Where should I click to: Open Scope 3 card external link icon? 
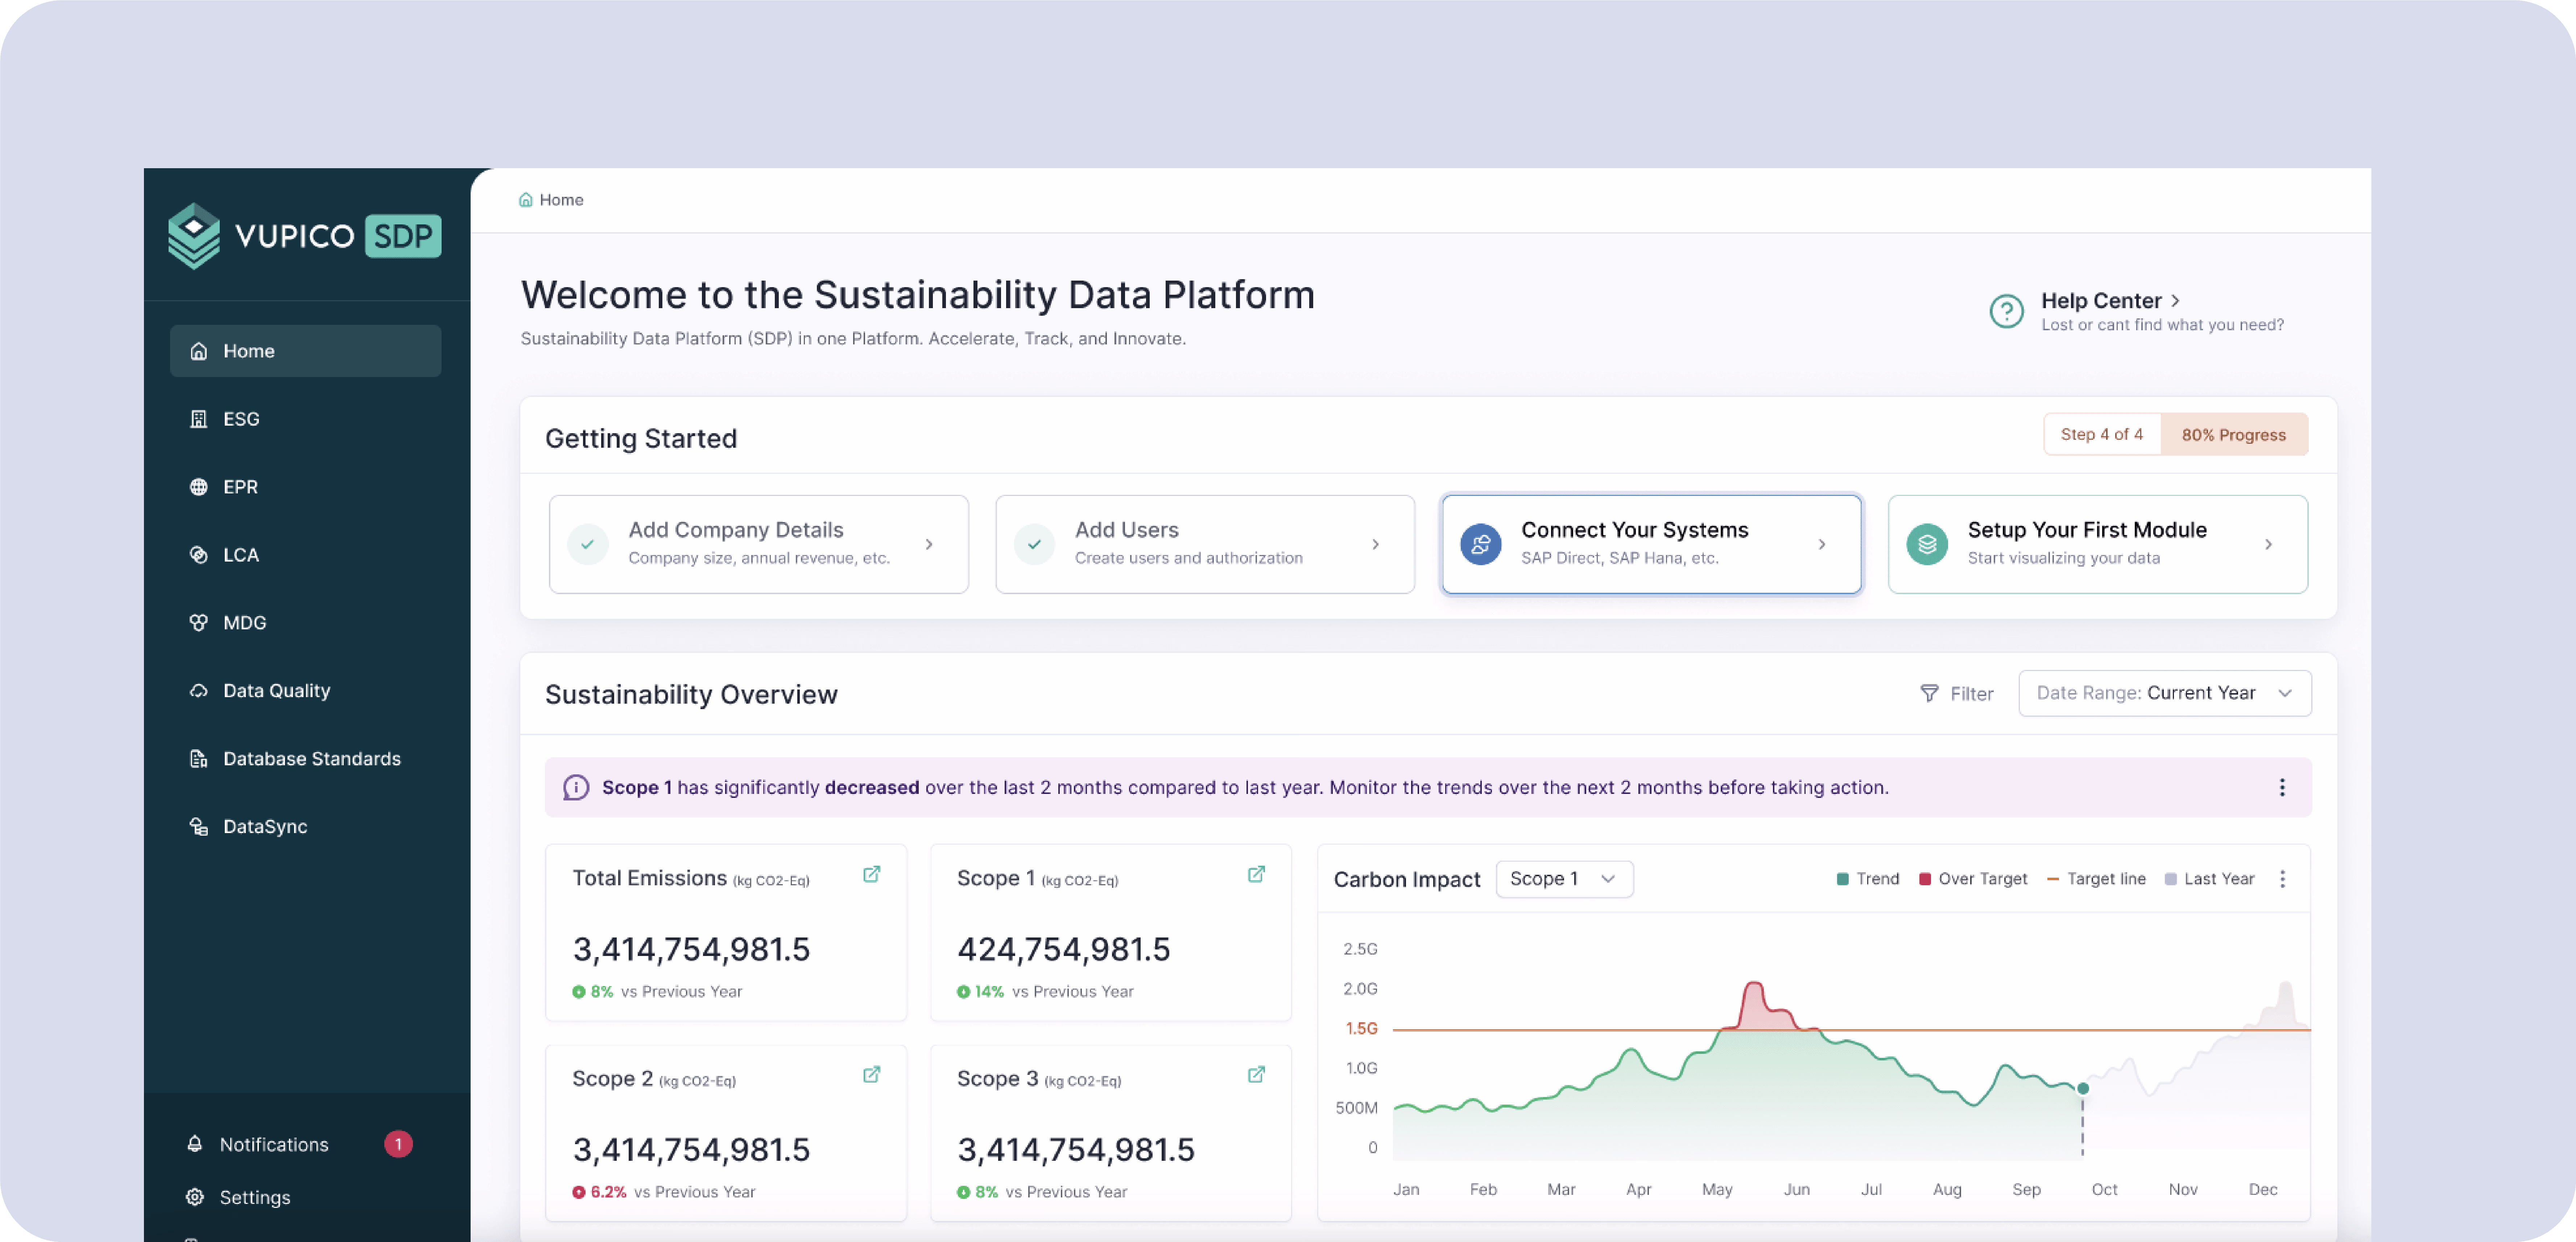(1256, 1075)
